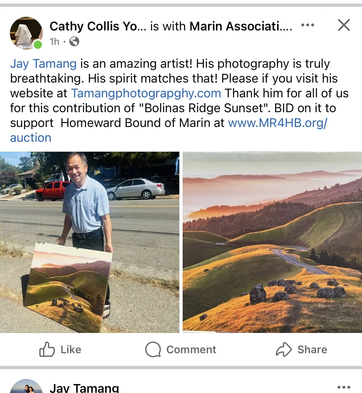Click the Like button label

pos(71,350)
